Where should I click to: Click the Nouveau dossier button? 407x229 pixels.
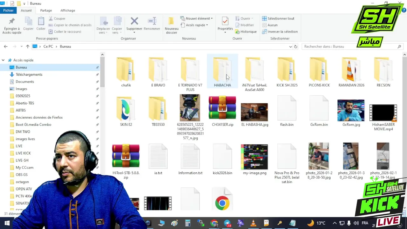[x=171, y=25]
